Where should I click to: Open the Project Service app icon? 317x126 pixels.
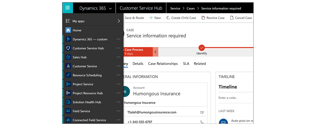click(x=68, y=84)
